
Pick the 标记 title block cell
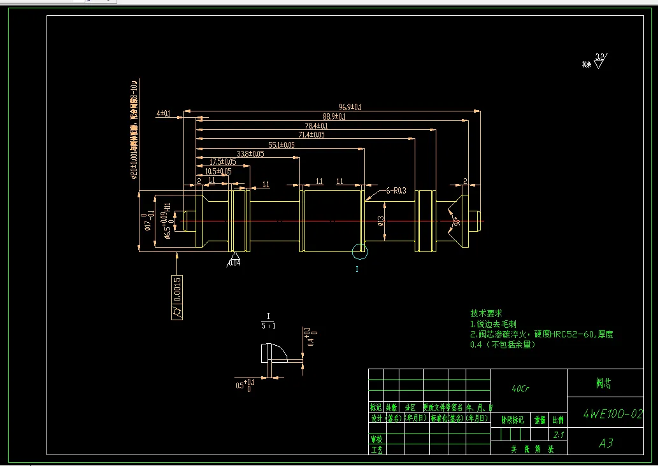point(376,407)
